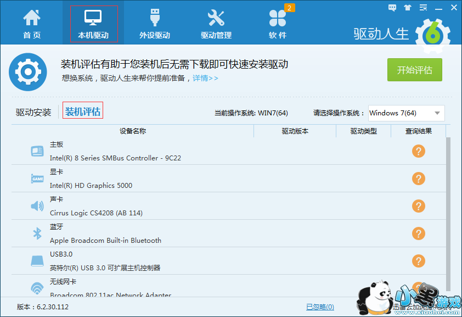Go to the 首页 home tab
The height and width of the screenshot is (317, 462).
[x=31, y=24]
